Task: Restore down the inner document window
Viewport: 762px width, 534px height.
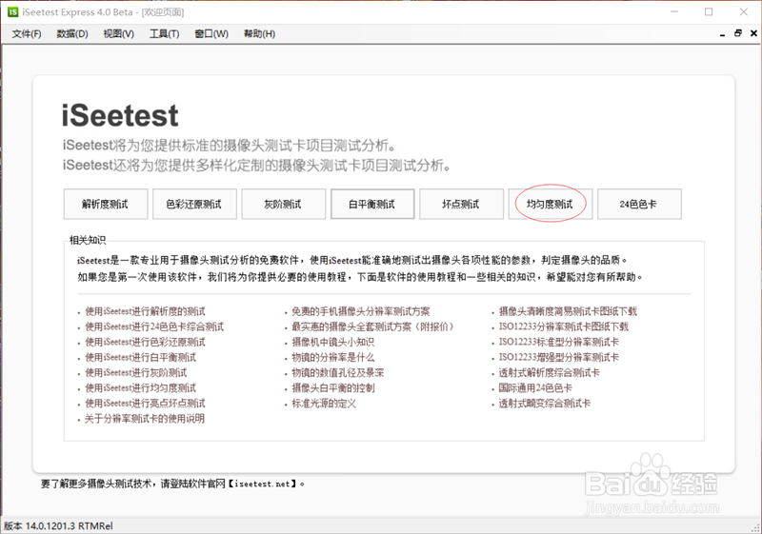Action: point(737,33)
